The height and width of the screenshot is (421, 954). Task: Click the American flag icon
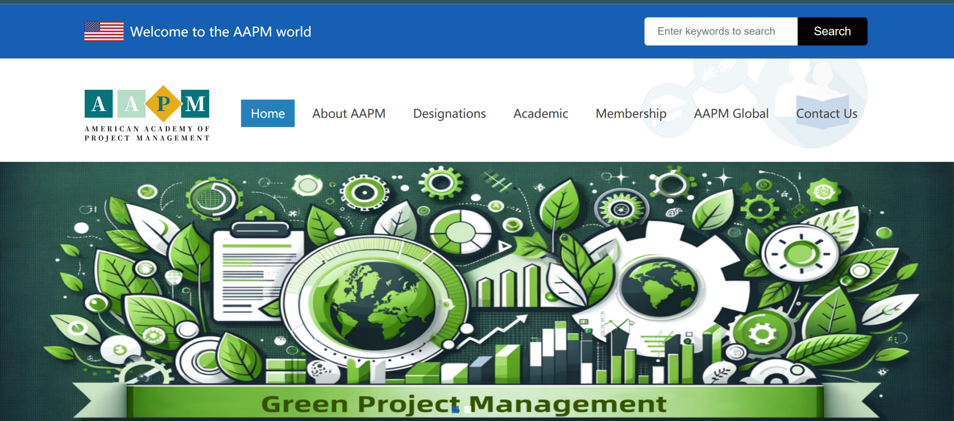click(x=104, y=31)
